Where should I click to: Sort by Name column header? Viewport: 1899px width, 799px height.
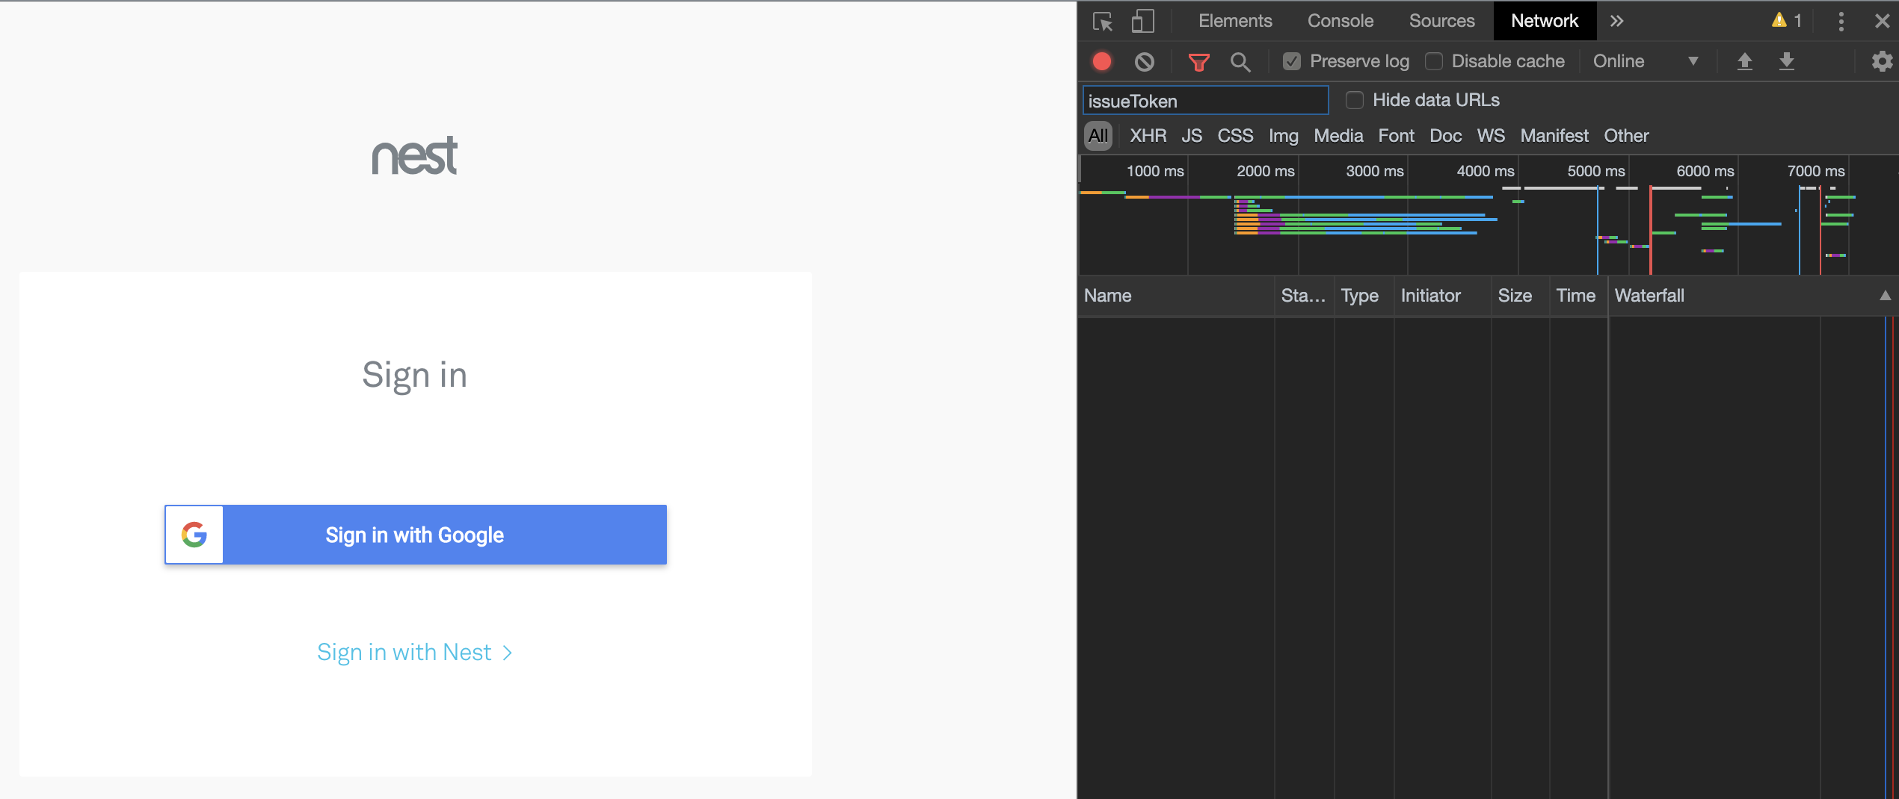(x=1176, y=296)
